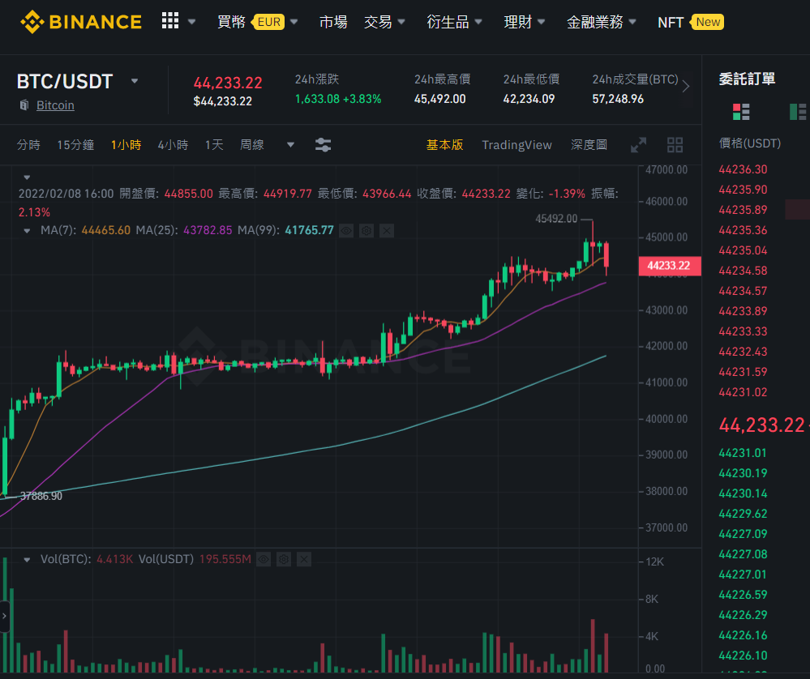Switch chart to 周線 interval
810x679 pixels.
click(252, 145)
